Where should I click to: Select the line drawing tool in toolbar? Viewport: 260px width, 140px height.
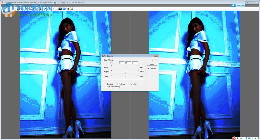click(53, 9)
